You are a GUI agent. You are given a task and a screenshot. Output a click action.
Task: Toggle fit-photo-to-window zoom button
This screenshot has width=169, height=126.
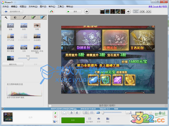point(86,113)
